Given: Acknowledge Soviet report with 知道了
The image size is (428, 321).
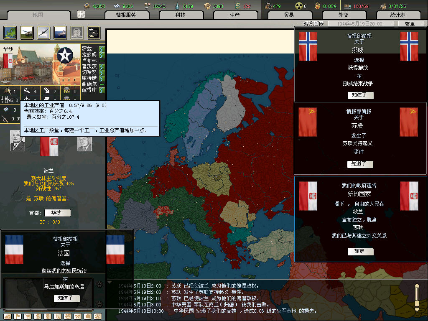Looking at the screenshot, I should pyautogui.click(x=360, y=164).
